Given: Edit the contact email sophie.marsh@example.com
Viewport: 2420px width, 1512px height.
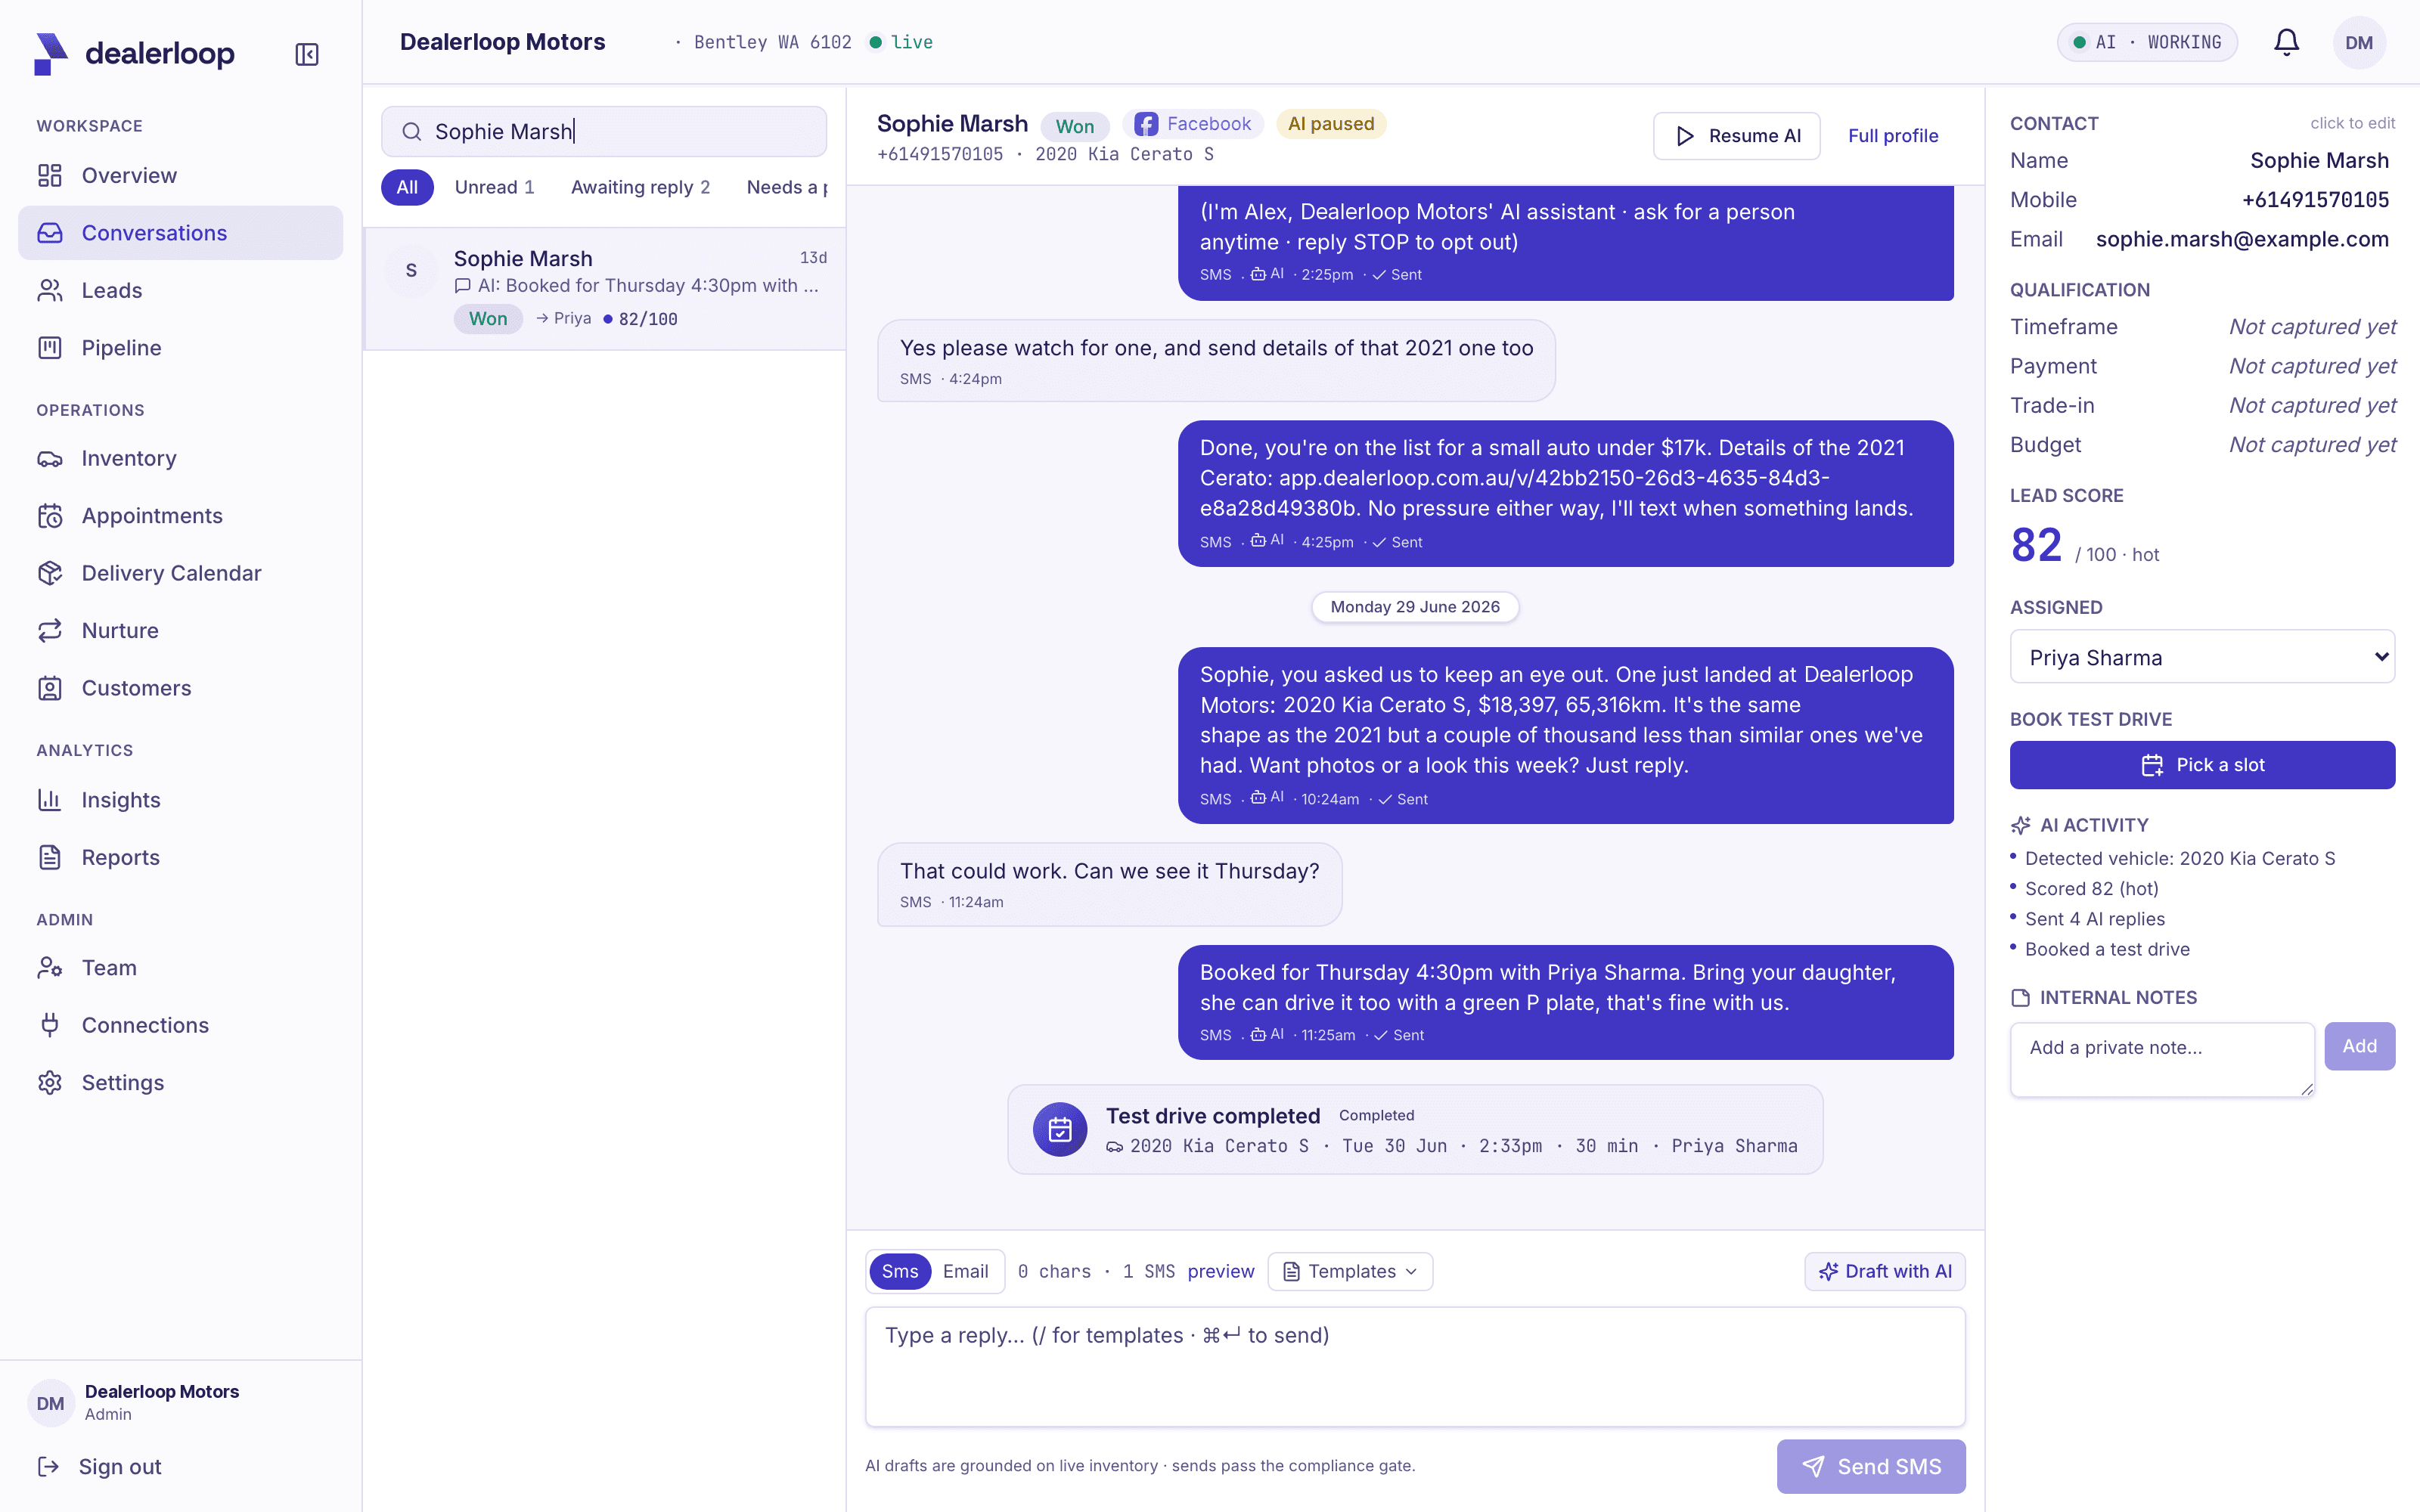Looking at the screenshot, I should pyautogui.click(x=2241, y=240).
